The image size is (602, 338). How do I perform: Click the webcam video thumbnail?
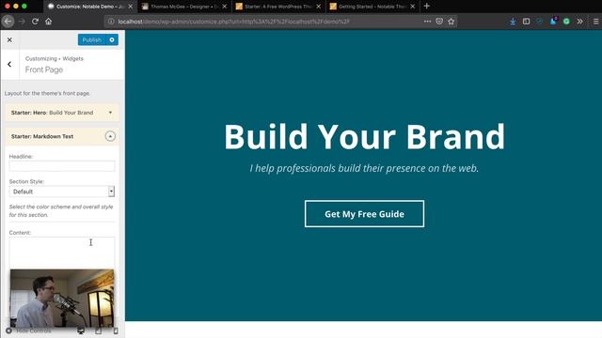[62, 299]
